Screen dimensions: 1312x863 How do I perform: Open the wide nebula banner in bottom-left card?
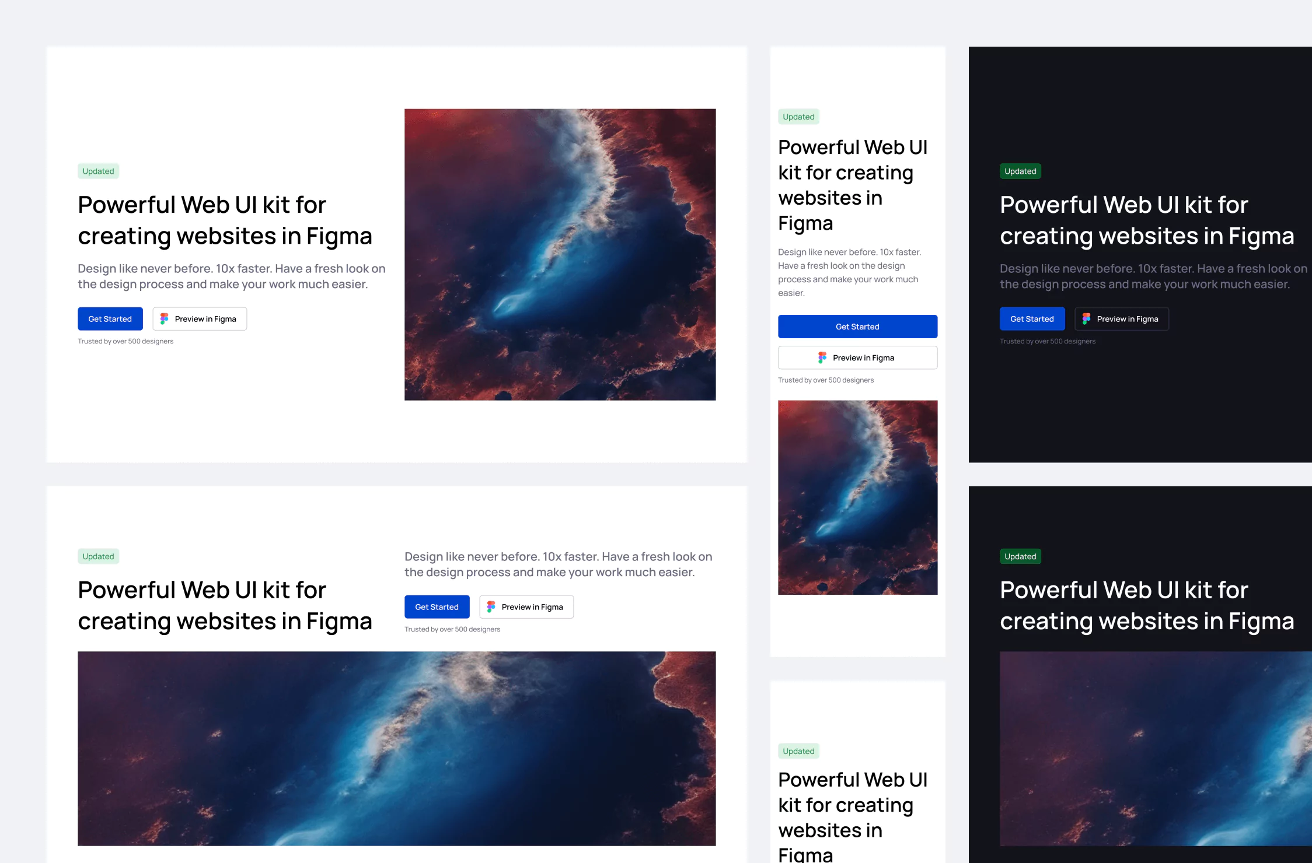[397, 749]
